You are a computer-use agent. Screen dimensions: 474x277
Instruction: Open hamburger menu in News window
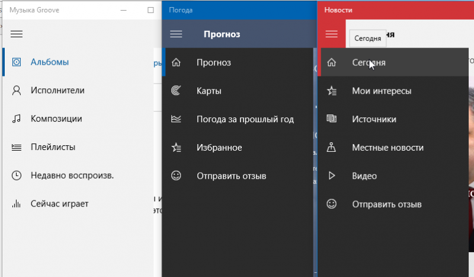coord(331,34)
